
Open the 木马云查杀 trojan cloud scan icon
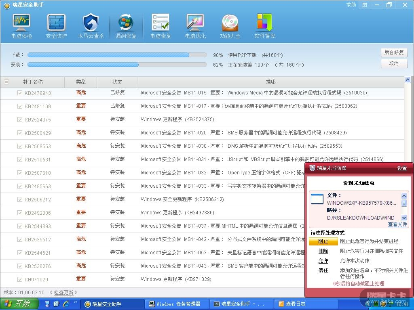pos(91,26)
